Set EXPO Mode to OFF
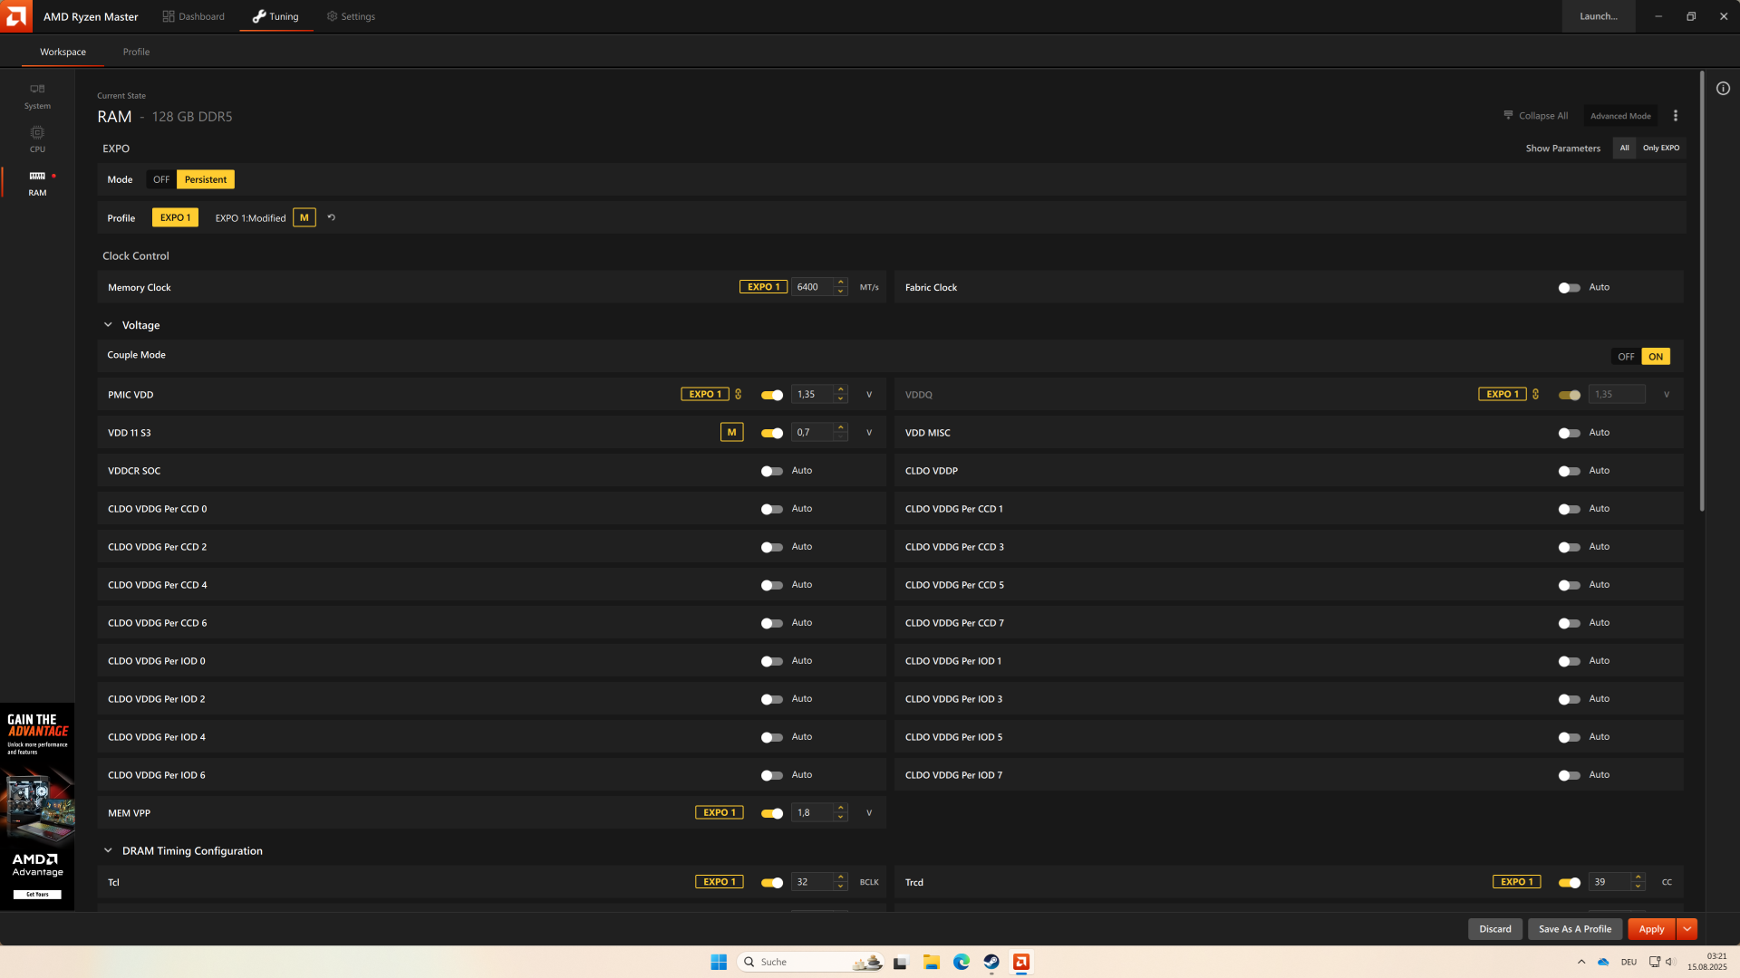Image resolution: width=1740 pixels, height=978 pixels. (161, 179)
